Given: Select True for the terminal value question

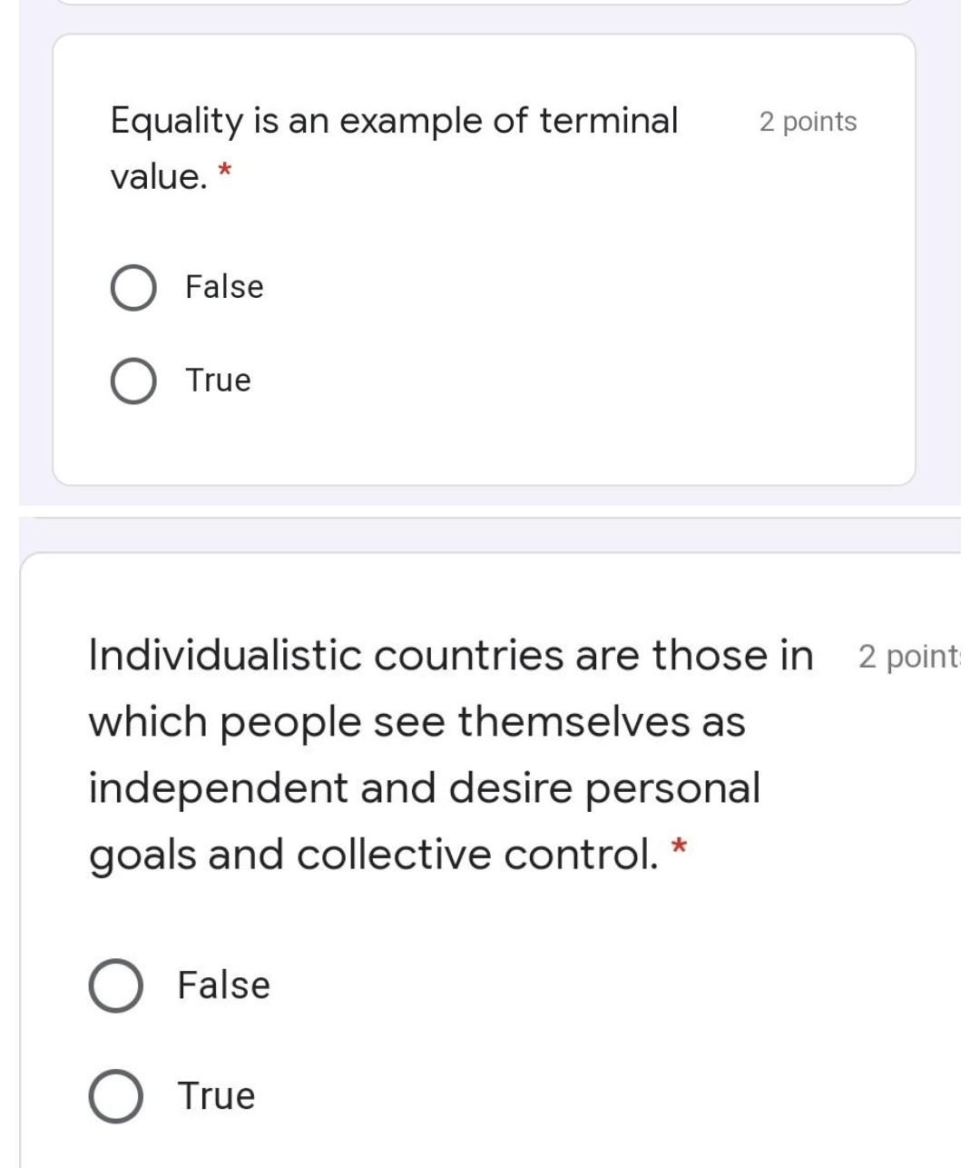Looking at the screenshot, I should click(x=132, y=380).
